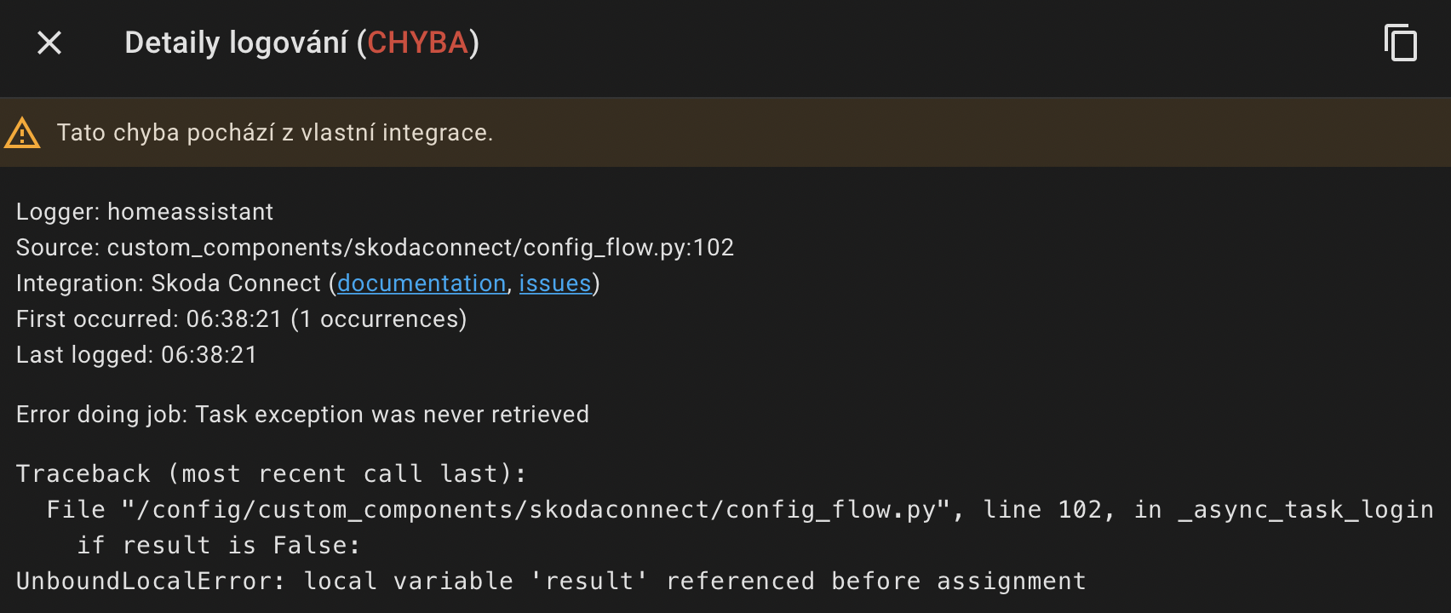Select the warning icon beside the integration notice

click(22, 133)
